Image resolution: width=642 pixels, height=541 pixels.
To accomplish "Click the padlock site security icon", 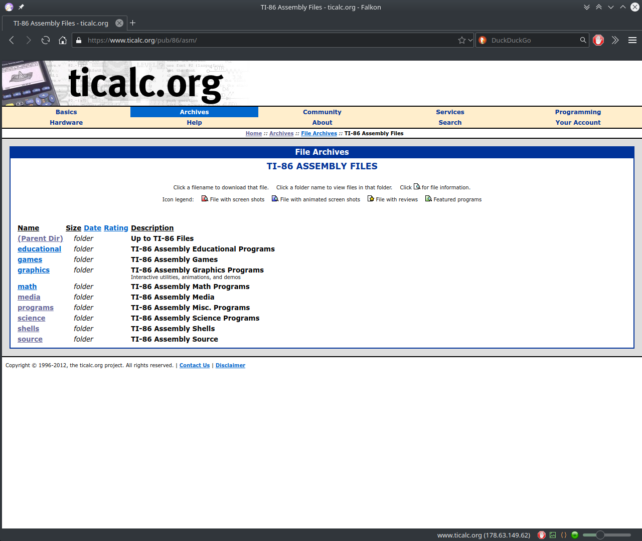I will 78,40.
